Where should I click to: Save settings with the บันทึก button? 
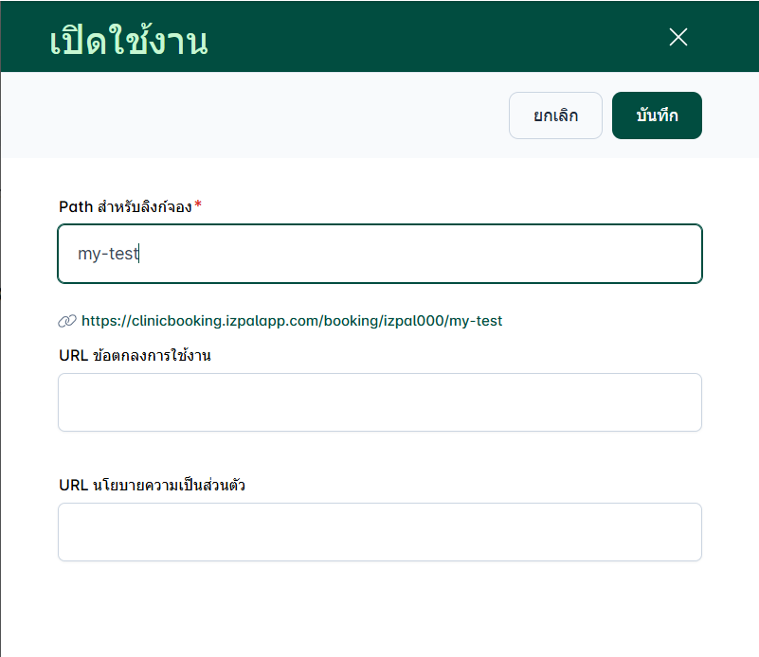point(657,115)
